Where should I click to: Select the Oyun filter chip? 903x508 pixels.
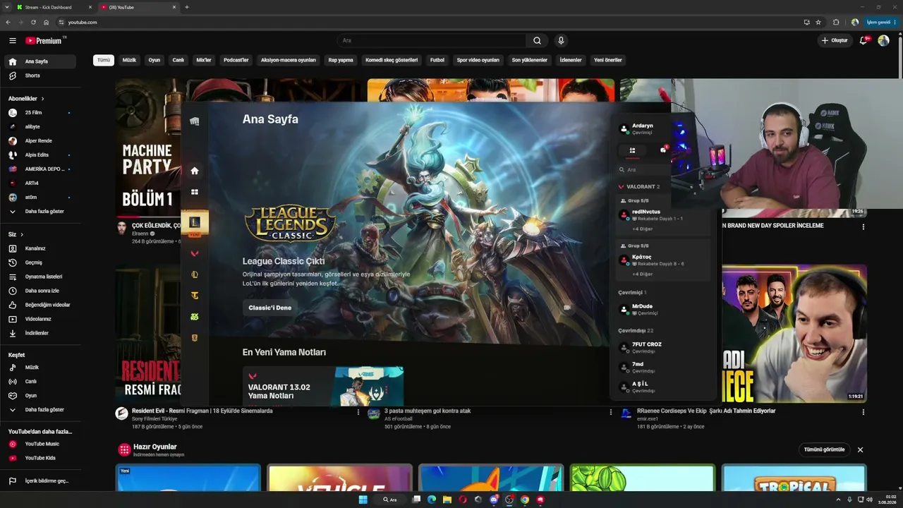(x=154, y=60)
